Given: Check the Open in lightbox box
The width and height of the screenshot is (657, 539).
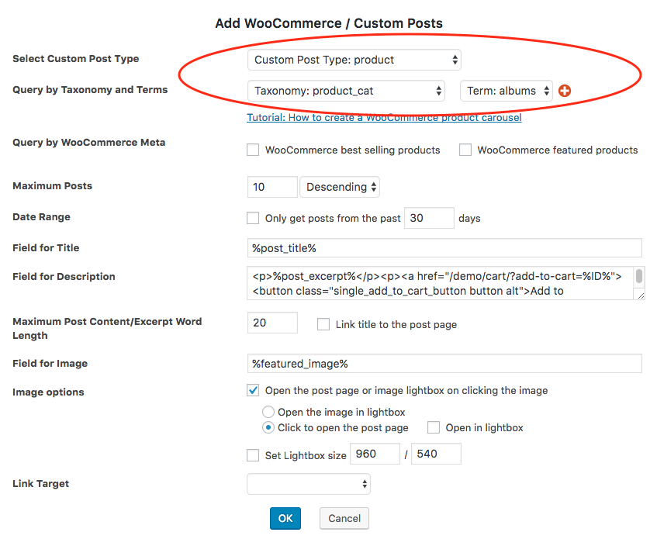Looking at the screenshot, I should [434, 427].
